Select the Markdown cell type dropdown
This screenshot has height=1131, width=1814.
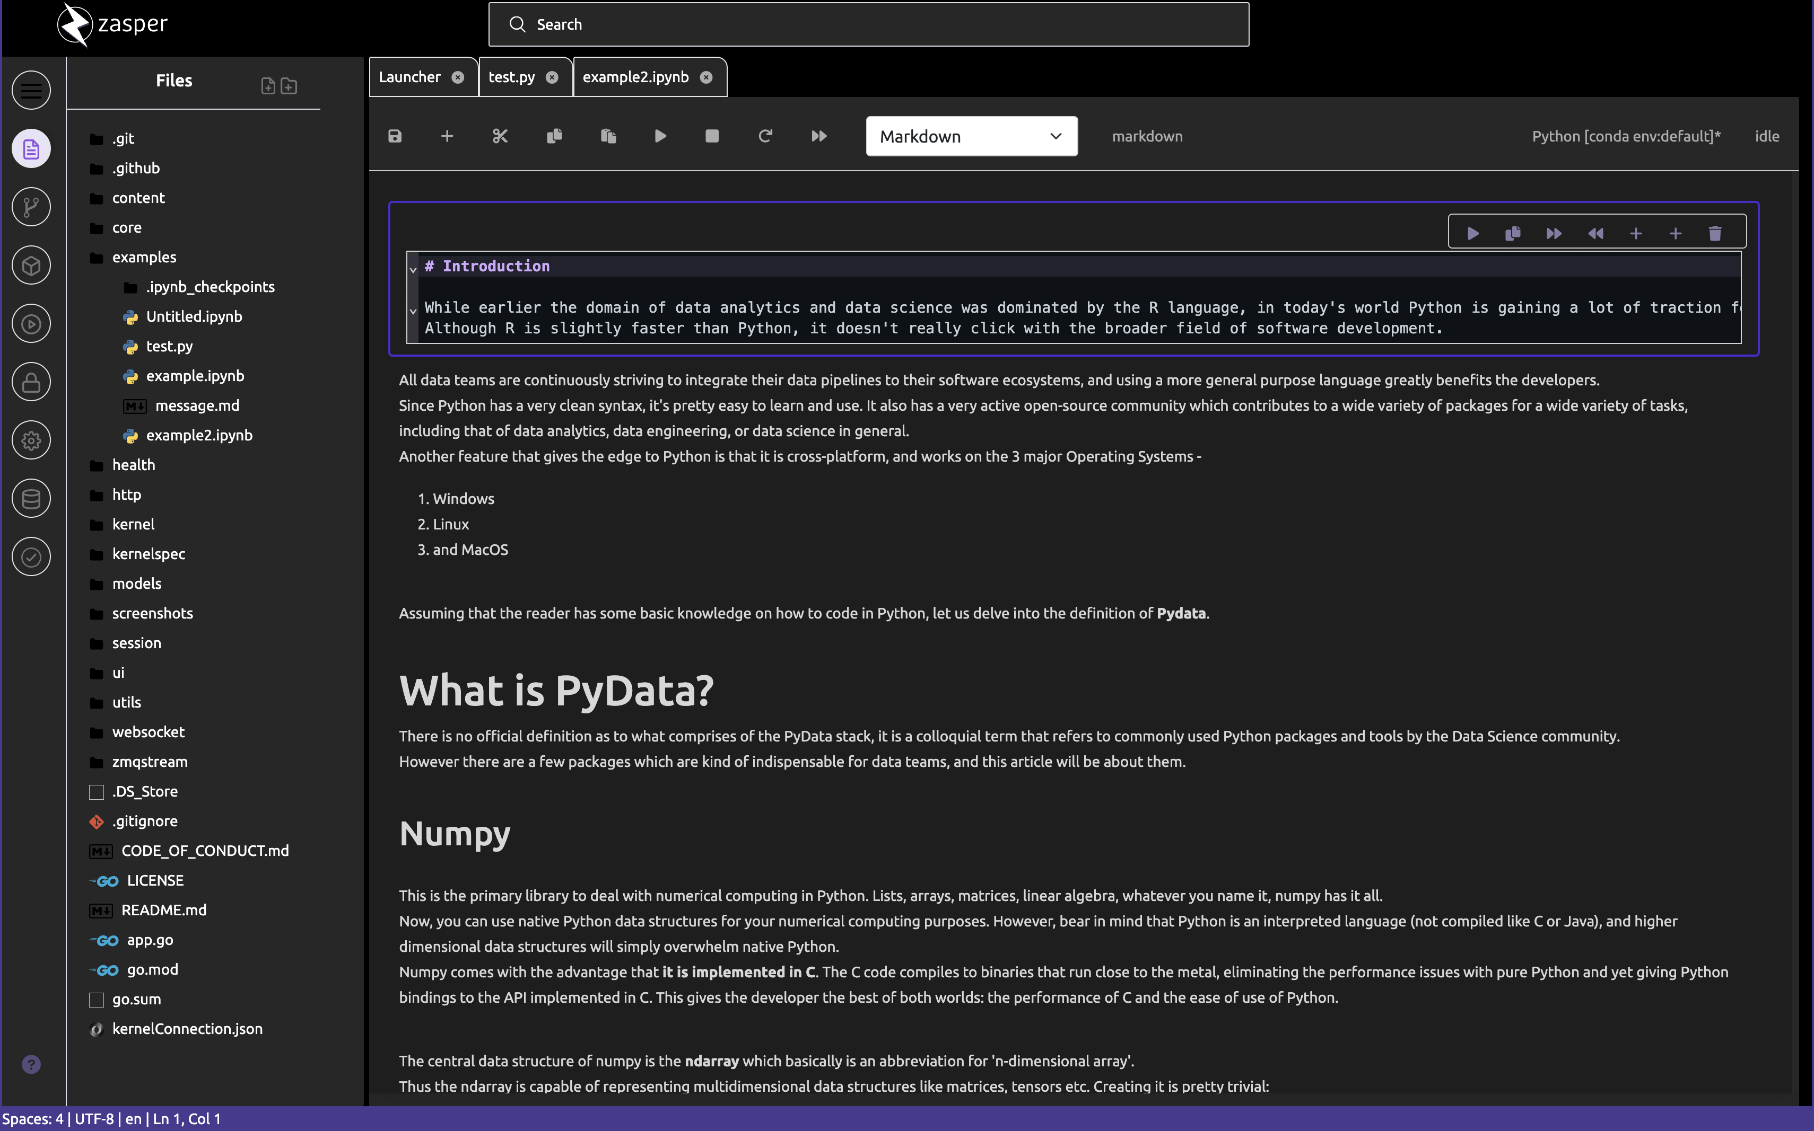coord(970,136)
